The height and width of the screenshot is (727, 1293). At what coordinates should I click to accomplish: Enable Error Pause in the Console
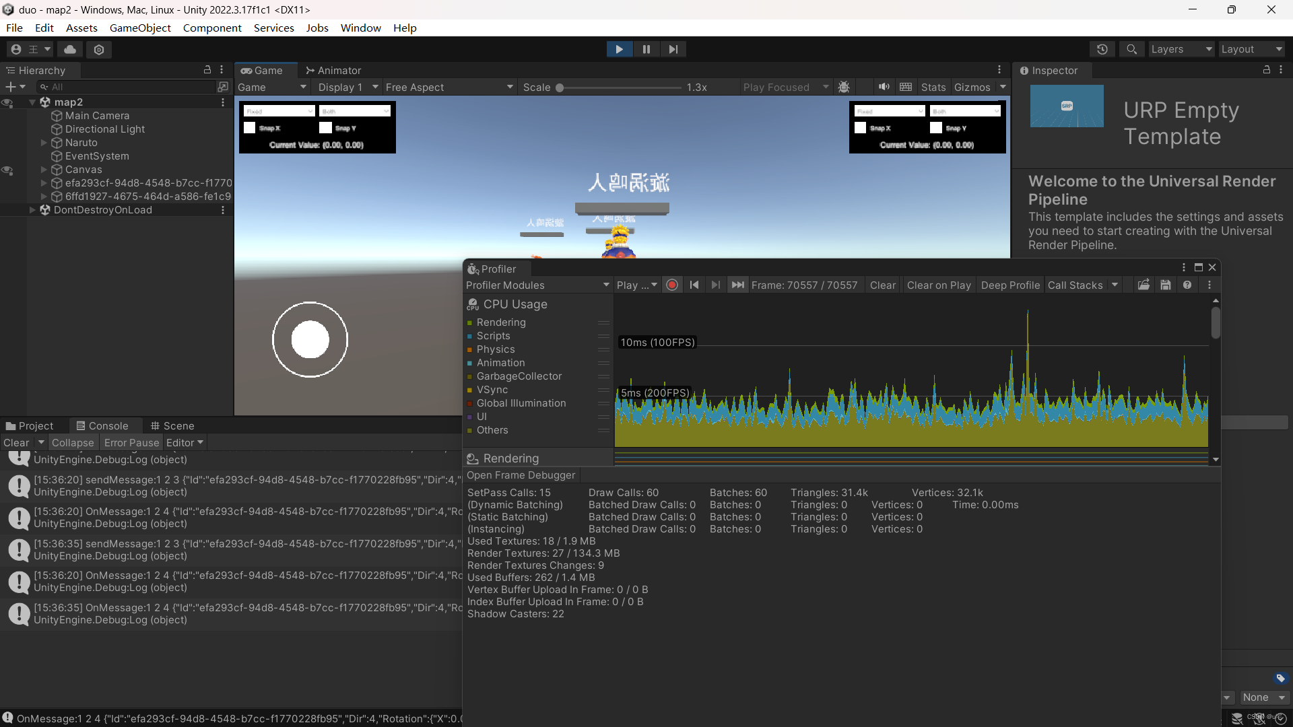click(x=131, y=442)
